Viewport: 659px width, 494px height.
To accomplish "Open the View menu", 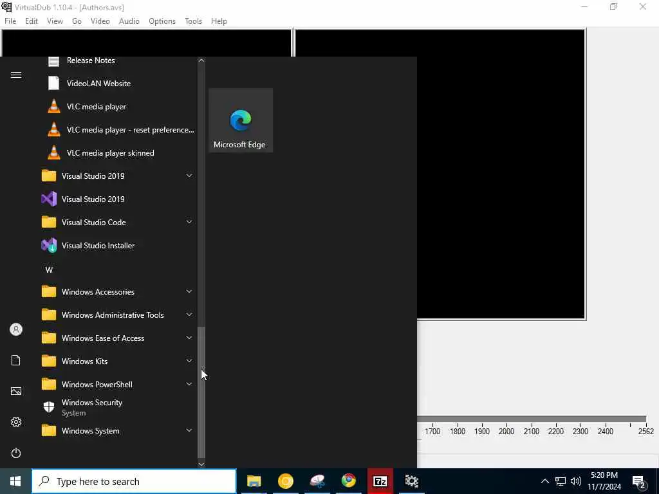I will point(55,21).
